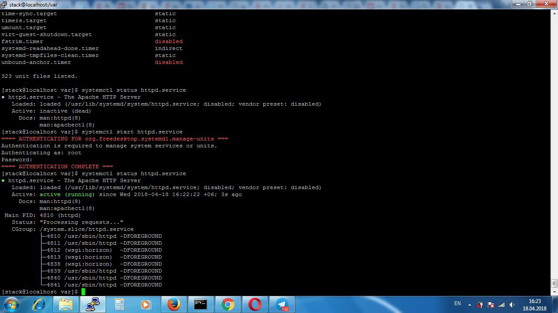Click the word 'indirect'
Image resolution: width=558 pixels, height=313 pixels.
point(169,48)
